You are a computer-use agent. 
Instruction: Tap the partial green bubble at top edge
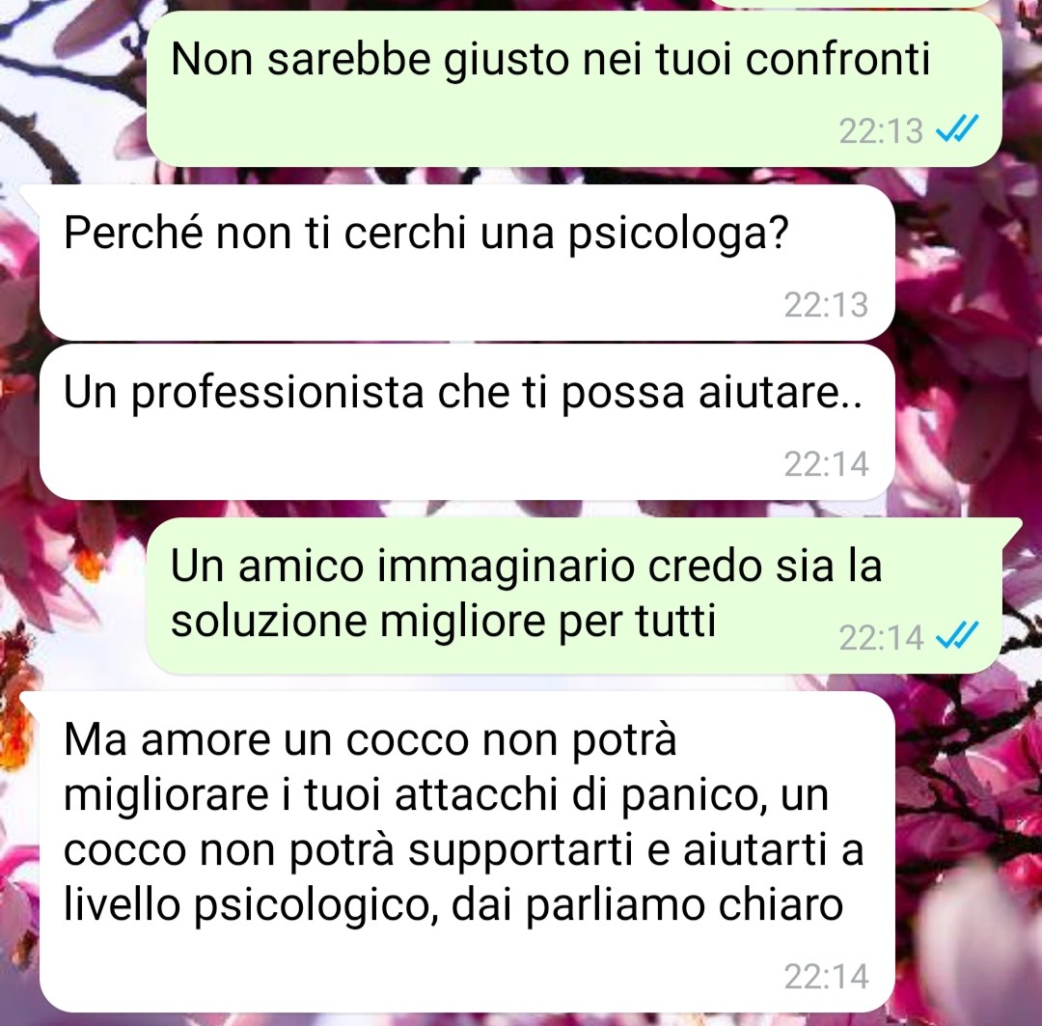(x=851, y=3)
